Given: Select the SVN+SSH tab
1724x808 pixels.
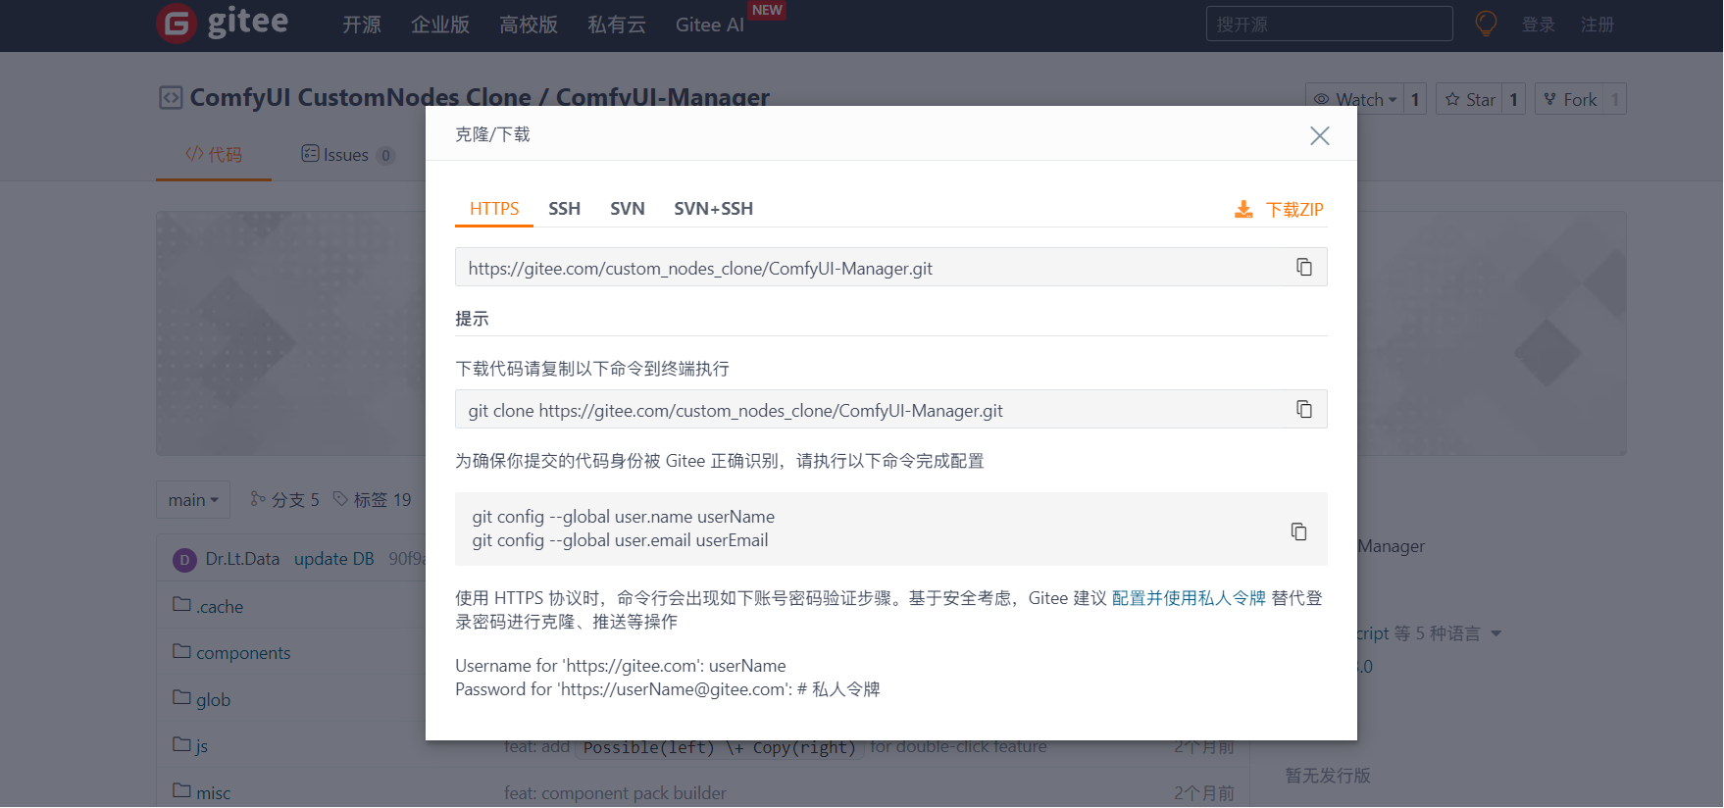Looking at the screenshot, I should tap(714, 209).
